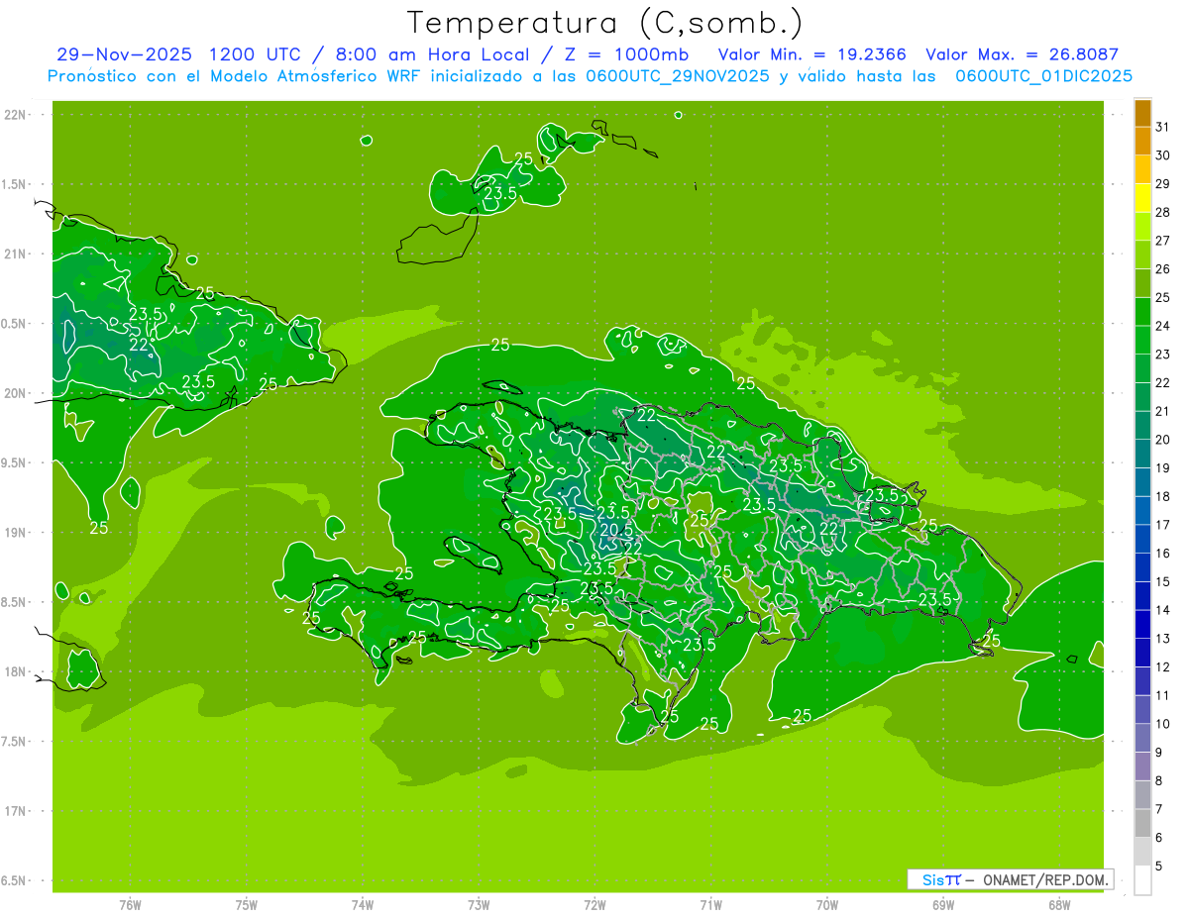The image size is (1189, 918).
Task: Click the "0.5N" latitude axis label
Action: pos(14,324)
